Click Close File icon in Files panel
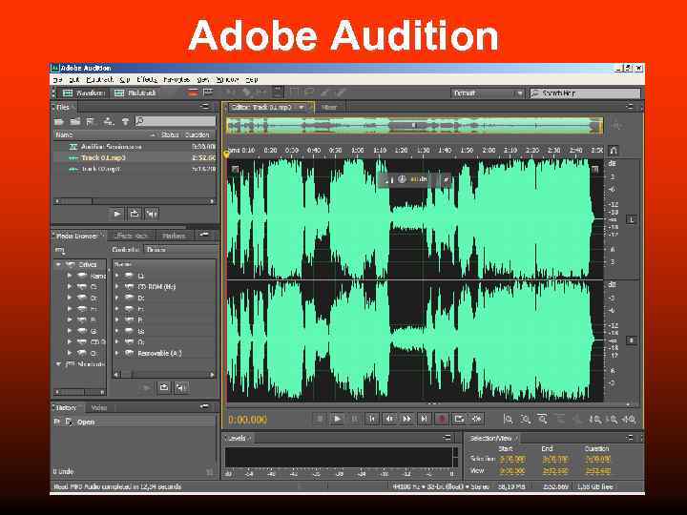The height and width of the screenshot is (515, 687). (125, 121)
